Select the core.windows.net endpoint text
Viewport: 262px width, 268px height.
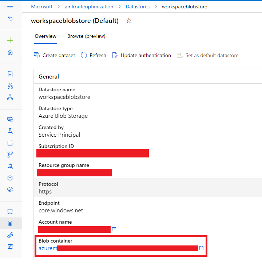click(x=61, y=211)
